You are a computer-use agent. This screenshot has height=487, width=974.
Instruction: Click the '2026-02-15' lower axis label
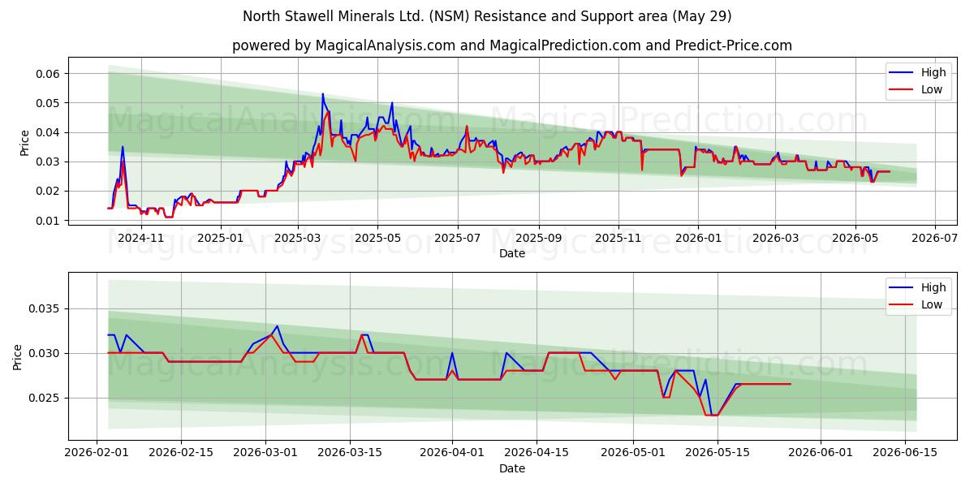pos(181,454)
